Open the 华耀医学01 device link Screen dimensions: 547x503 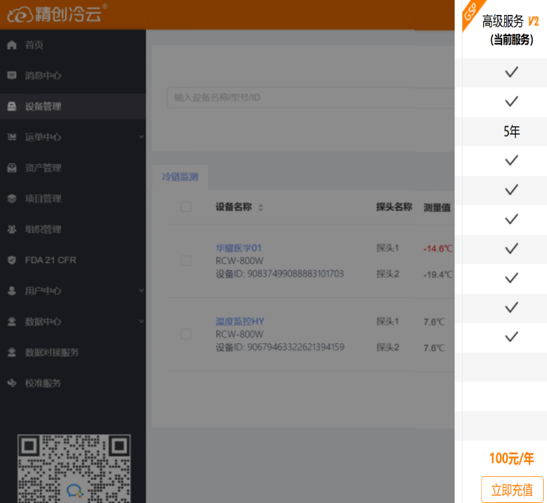click(239, 248)
